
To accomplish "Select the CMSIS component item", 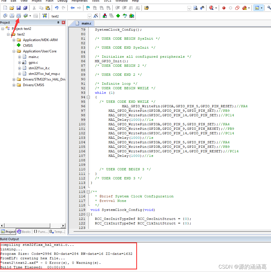I will (28, 46).
